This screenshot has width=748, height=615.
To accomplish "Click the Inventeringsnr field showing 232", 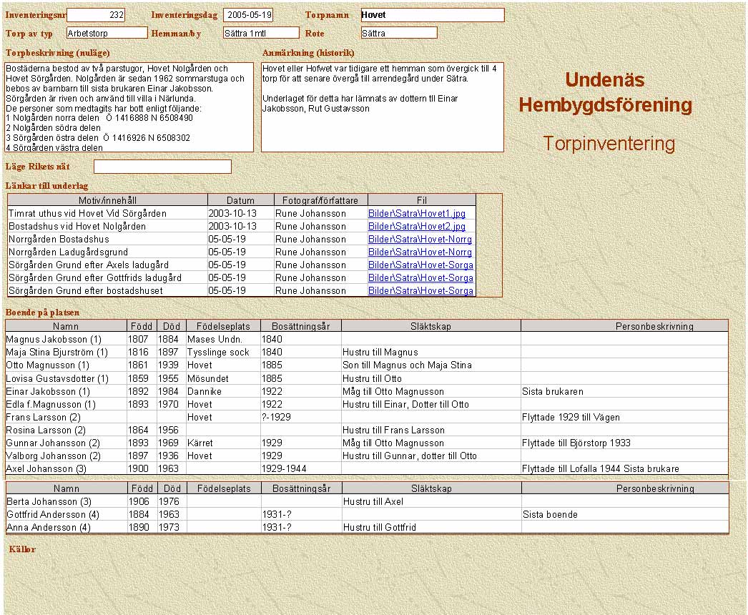I will [x=96, y=15].
